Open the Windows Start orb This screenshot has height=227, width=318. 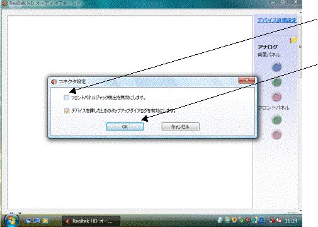(11, 221)
